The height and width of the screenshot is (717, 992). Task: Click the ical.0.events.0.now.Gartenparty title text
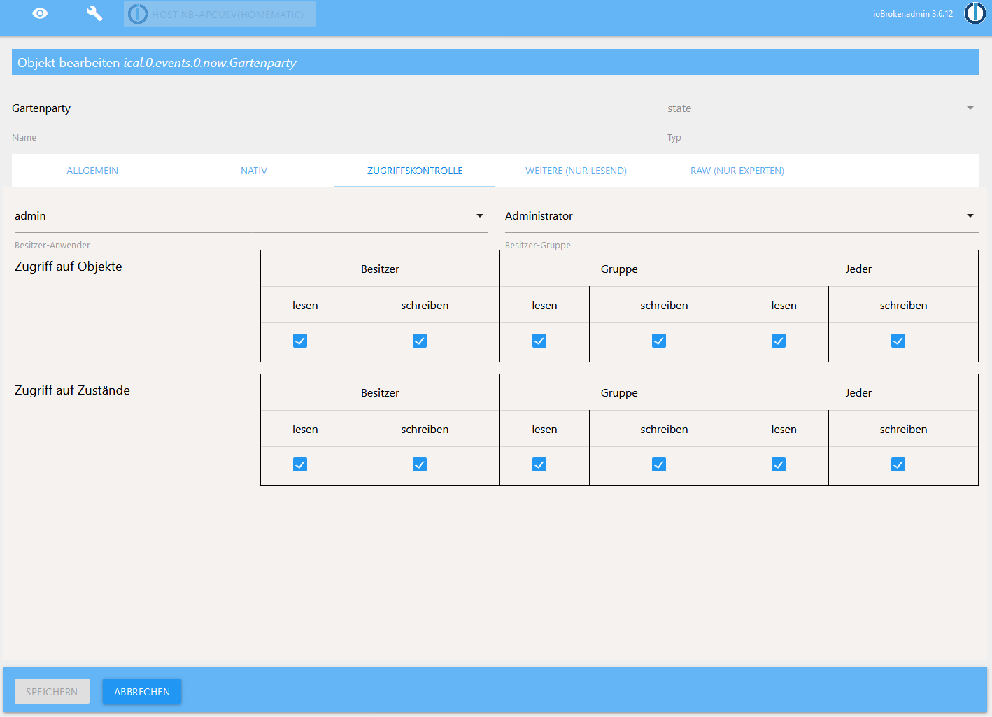(210, 63)
